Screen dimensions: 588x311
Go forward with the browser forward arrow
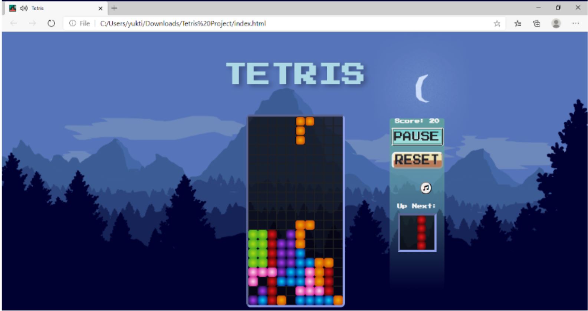[x=33, y=23]
